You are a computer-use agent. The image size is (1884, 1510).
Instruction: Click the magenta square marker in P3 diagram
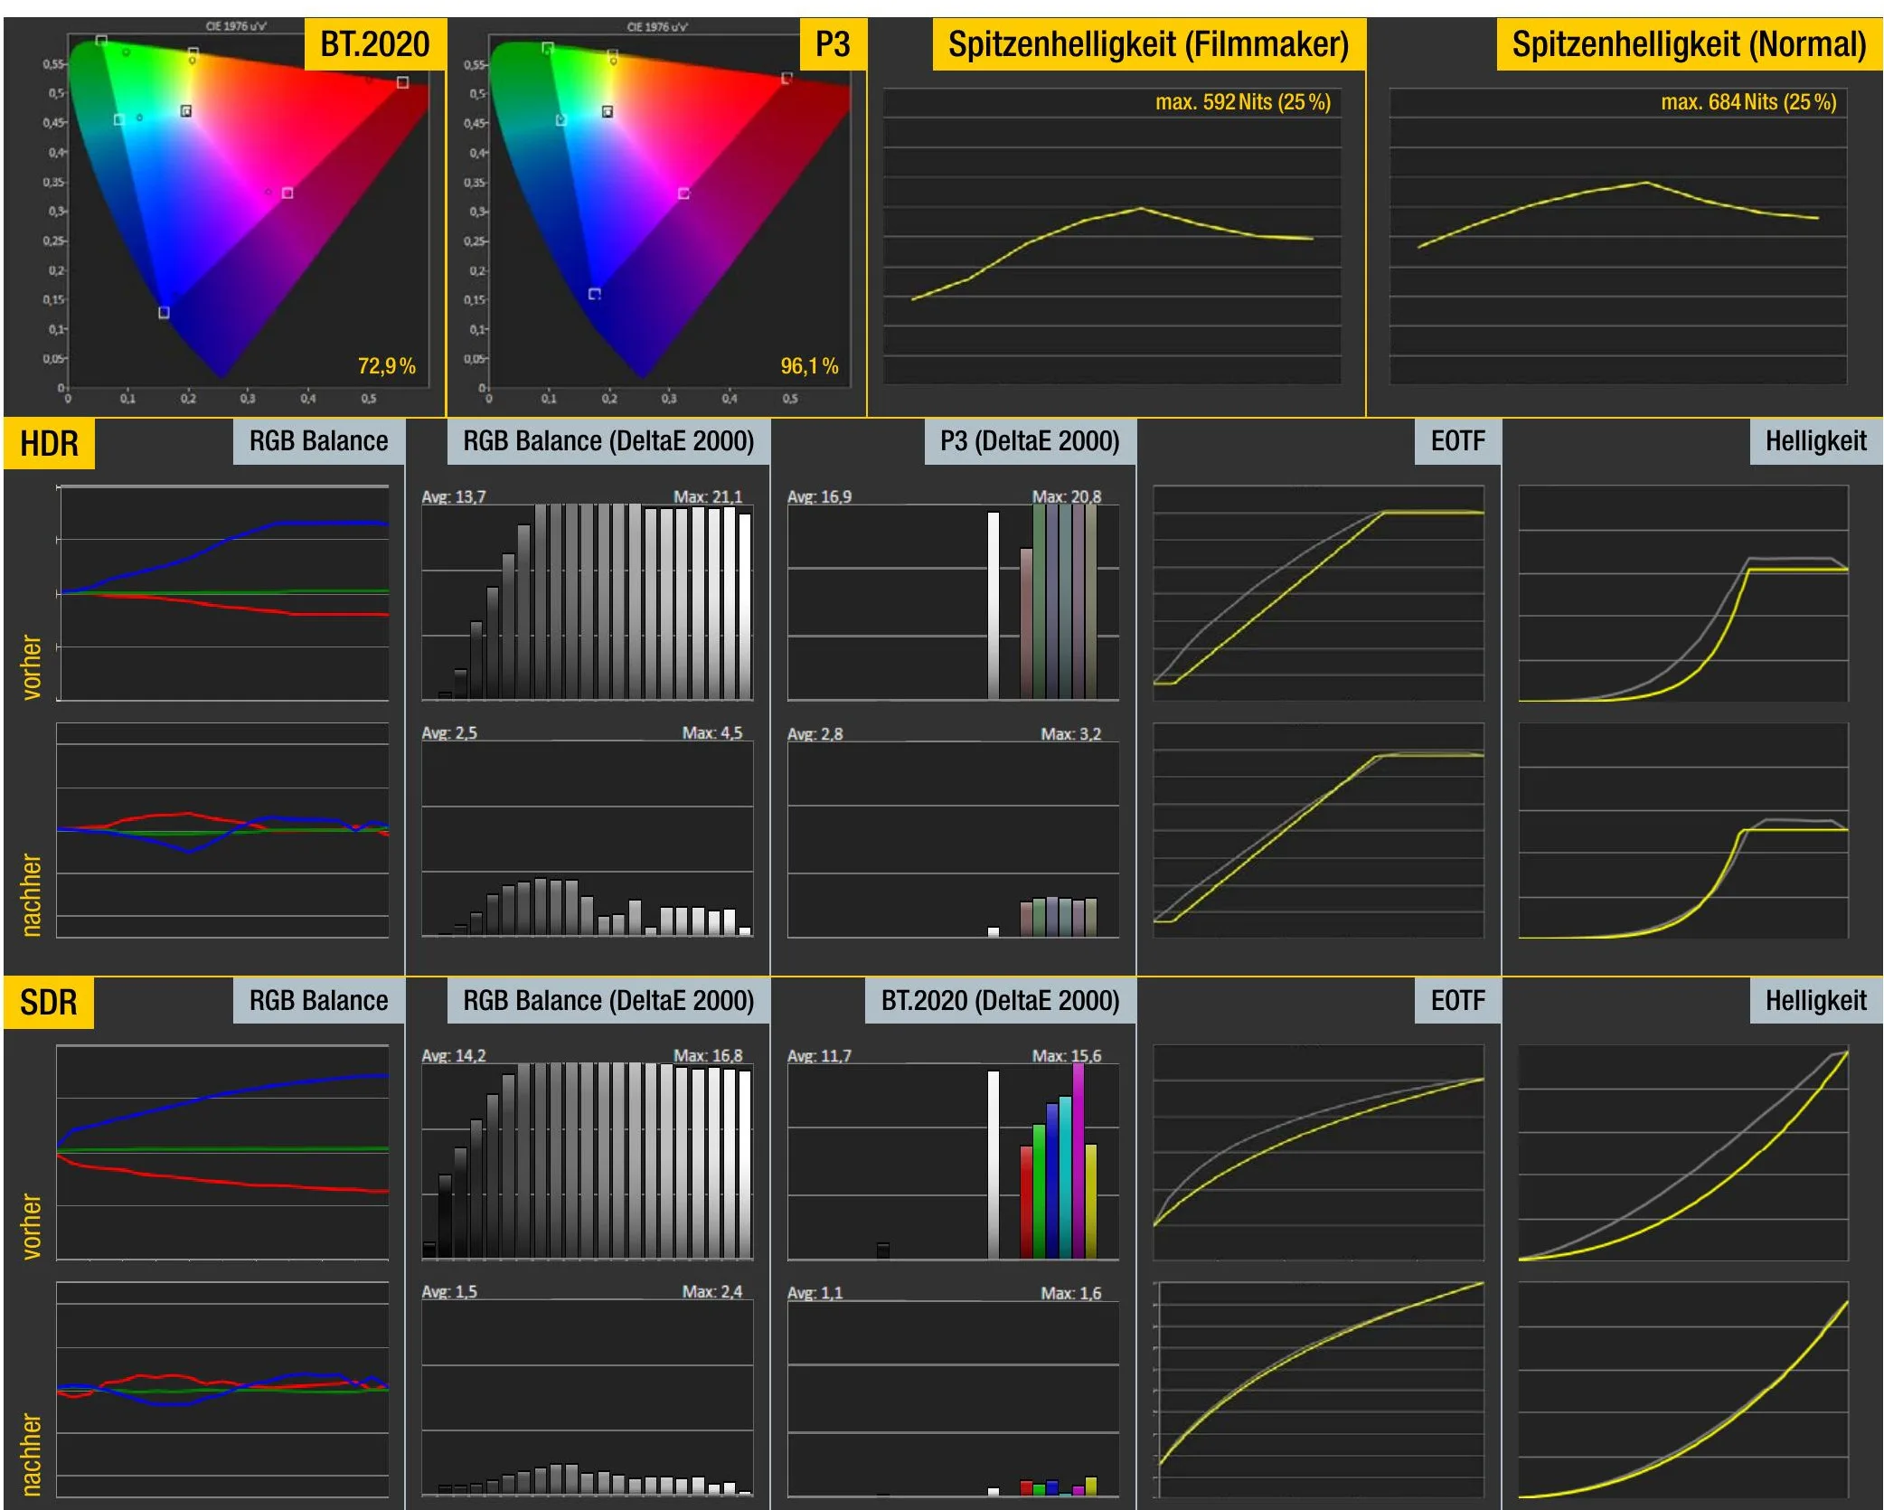tap(683, 193)
